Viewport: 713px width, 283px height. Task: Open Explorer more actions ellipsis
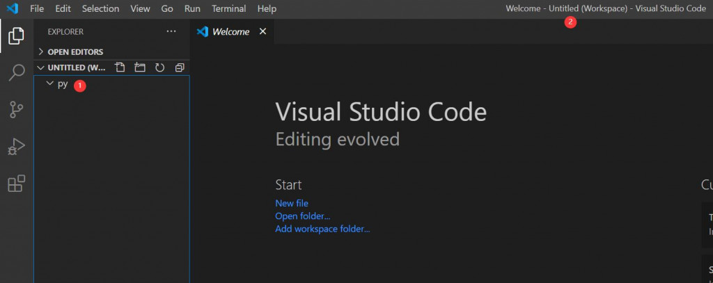click(x=171, y=31)
